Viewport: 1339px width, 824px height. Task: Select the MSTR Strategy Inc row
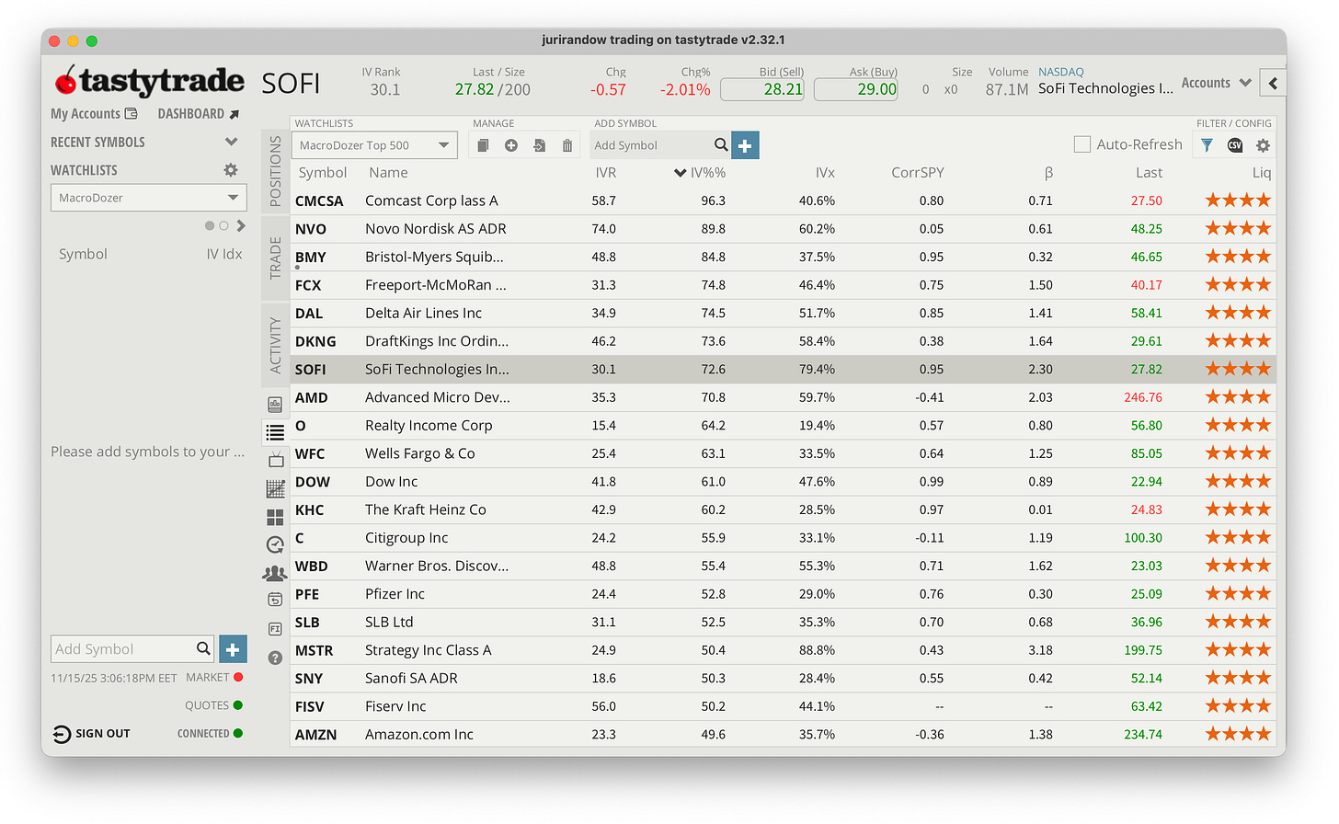(x=784, y=650)
